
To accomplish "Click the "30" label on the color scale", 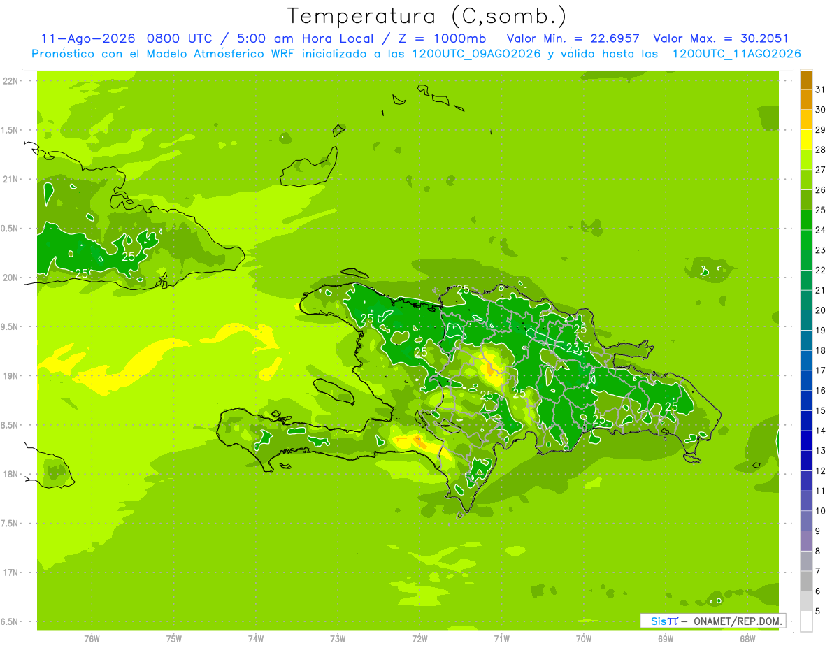I will pyautogui.click(x=821, y=110).
